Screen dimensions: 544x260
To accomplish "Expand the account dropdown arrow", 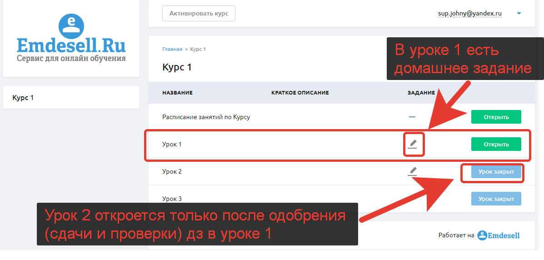I will tap(519, 14).
